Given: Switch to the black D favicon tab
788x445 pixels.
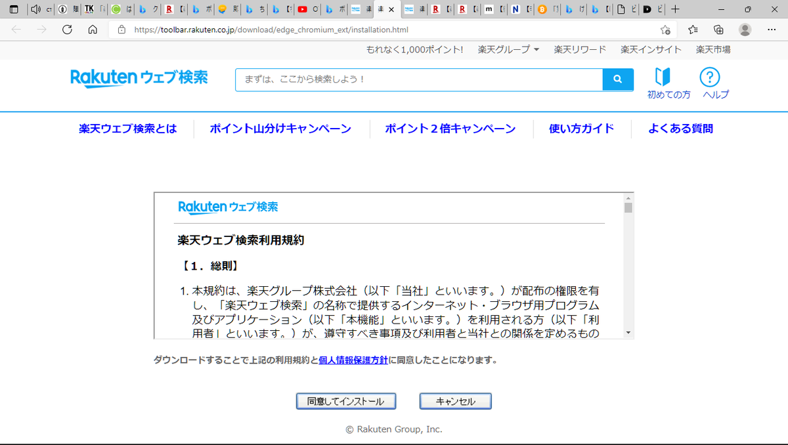Looking at the screenshot, I should coord(652,9).
